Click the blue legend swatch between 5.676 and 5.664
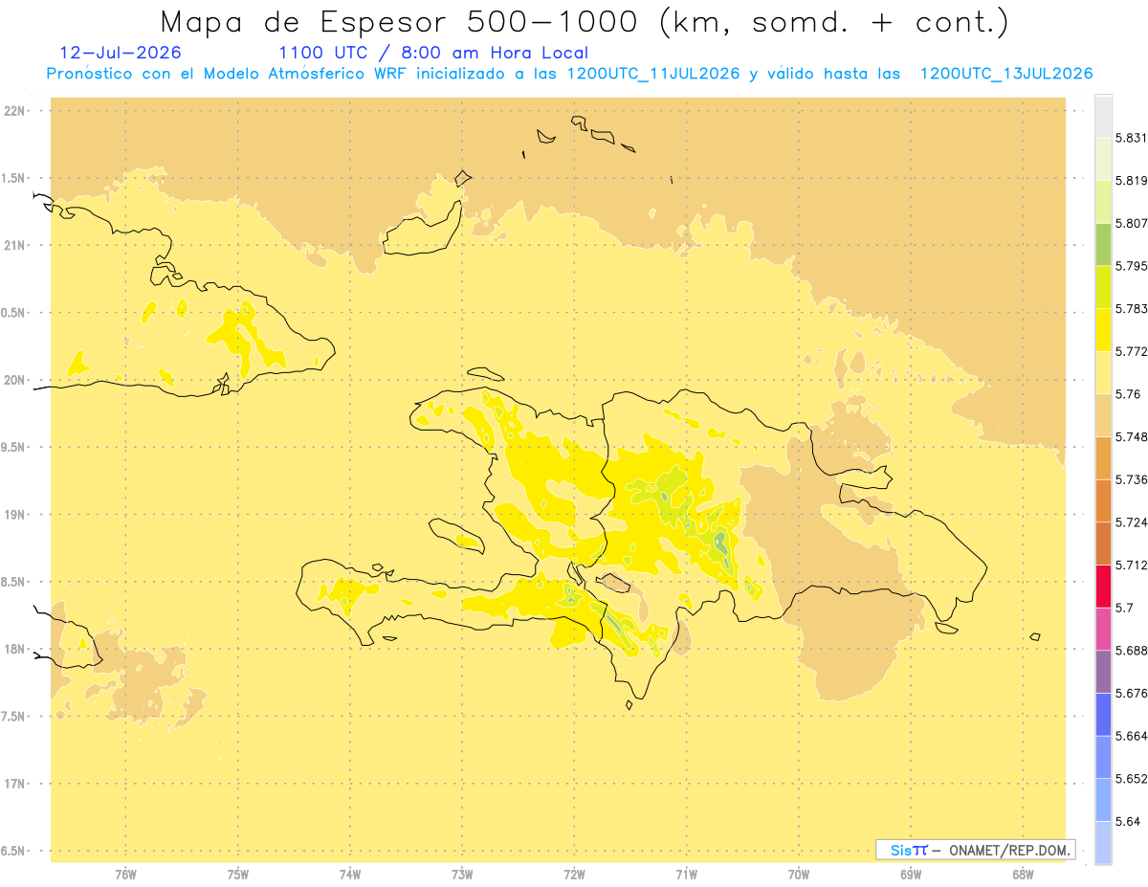The height and width of the screenshot is (887, 1148). click(x=1103, y=715)
